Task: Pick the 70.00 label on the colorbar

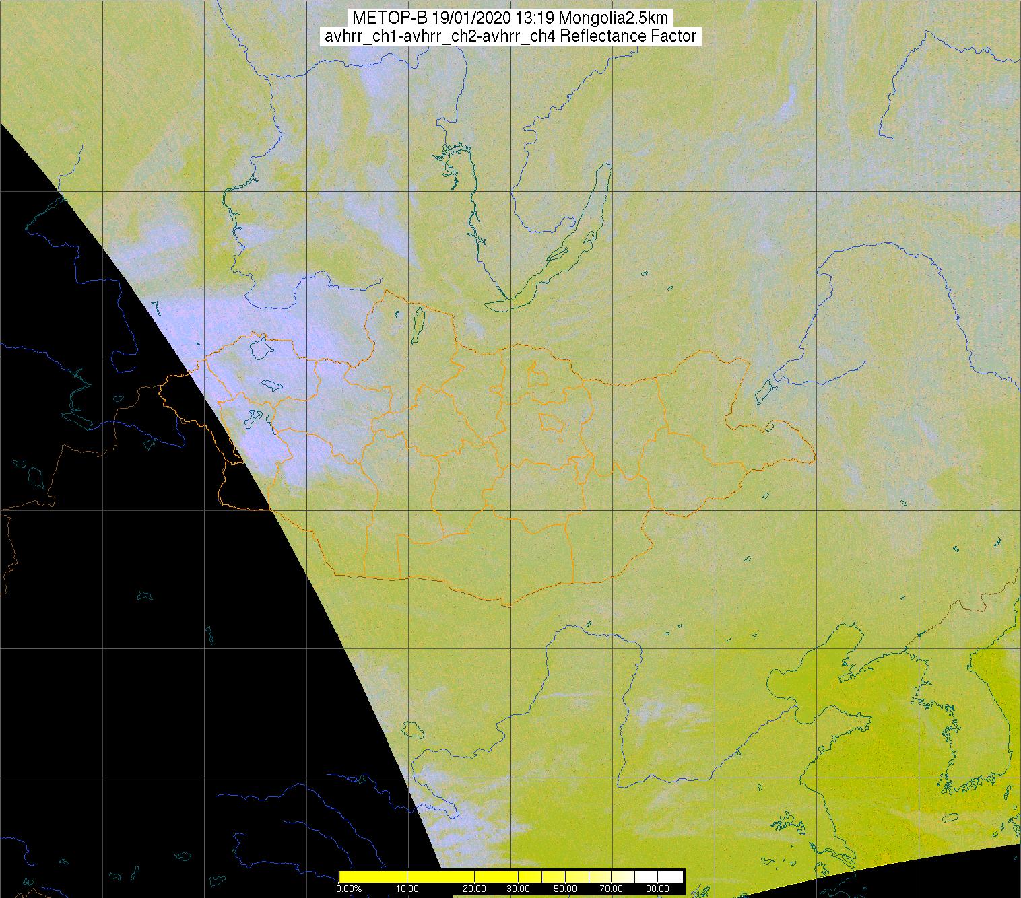Action: tap(611, 889)
